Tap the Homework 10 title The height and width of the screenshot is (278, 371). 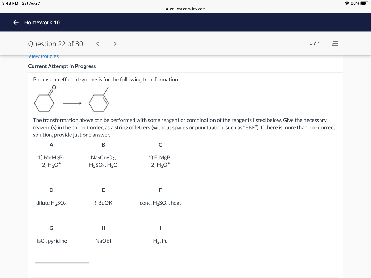pos(42,22)
